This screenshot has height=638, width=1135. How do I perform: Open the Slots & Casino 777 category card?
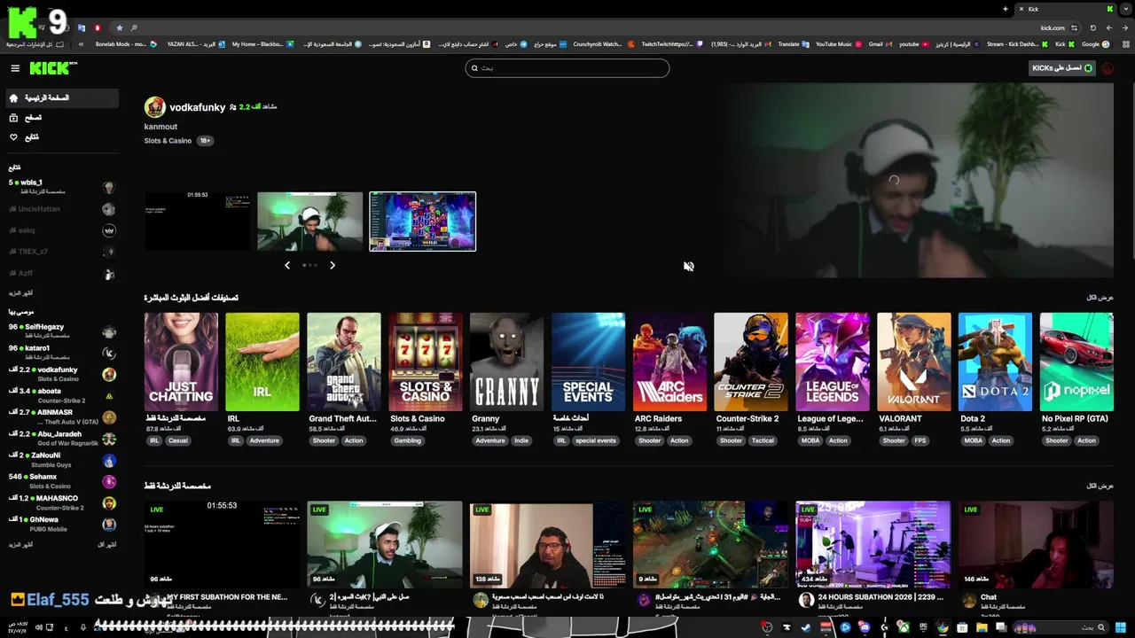tap(426, 362)
